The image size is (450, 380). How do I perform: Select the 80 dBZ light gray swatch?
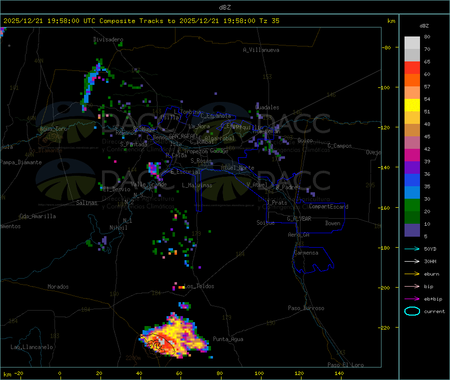(x=412, y=43)
